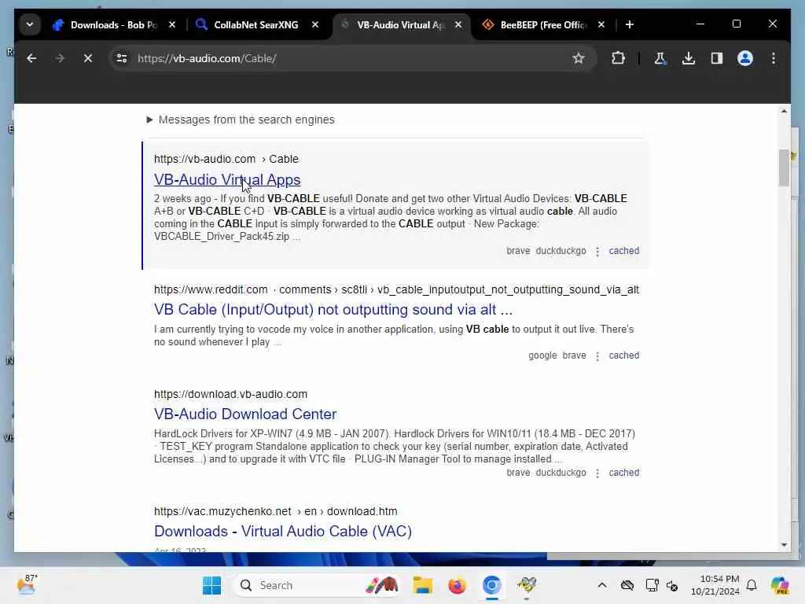Screen dimensions: 805x604
Task: Open File Explorer from the taskbar
Action: (x=422, y=585)
